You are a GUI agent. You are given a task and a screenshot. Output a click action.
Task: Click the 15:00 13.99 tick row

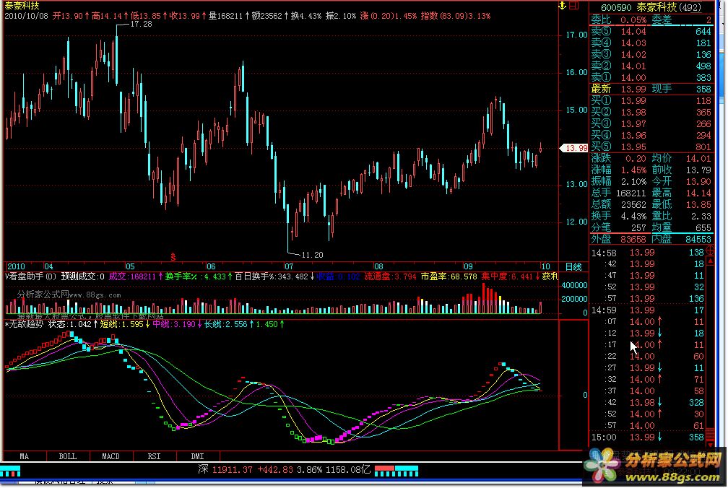pos(648,437)
